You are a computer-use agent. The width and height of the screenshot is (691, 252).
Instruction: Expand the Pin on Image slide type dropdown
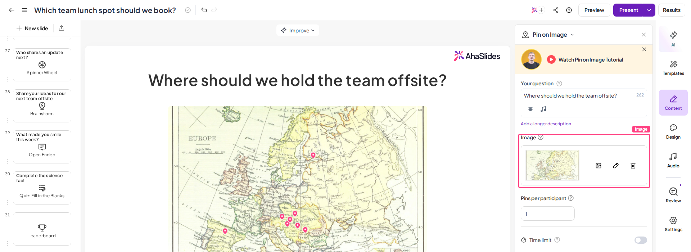(x=572, y=35)
